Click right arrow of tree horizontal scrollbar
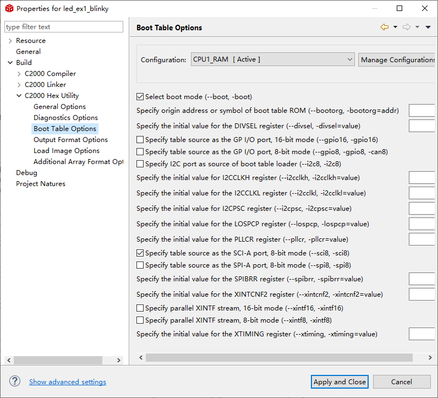Image resolution: width=438 pixels, height=398 pixels. (119, 360)
